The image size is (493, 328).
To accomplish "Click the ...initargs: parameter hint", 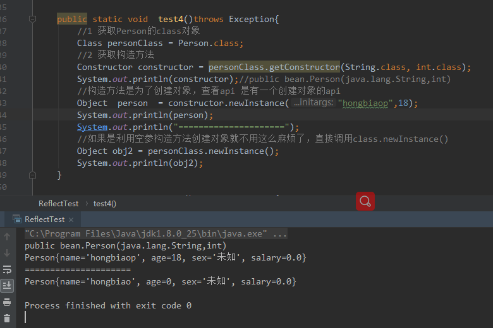I will (x=313, y=103).
